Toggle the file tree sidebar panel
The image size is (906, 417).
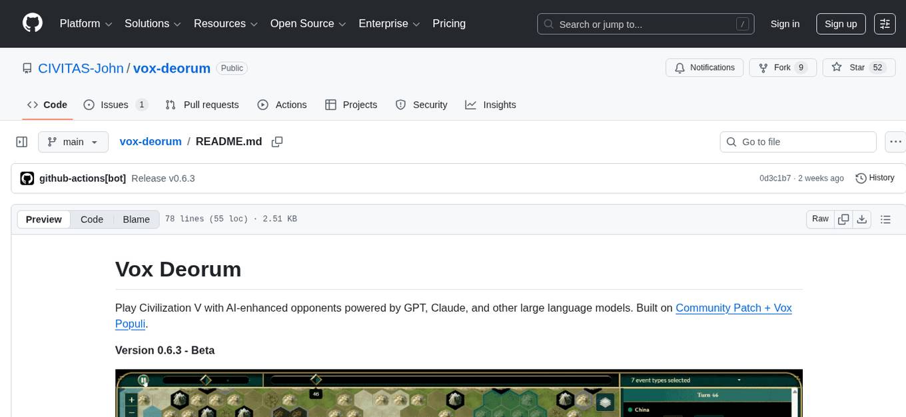pos(21,141)
